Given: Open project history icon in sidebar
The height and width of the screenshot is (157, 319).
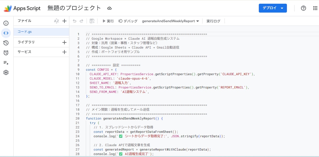Looking at the screenshot, I should tap(6, 43).
